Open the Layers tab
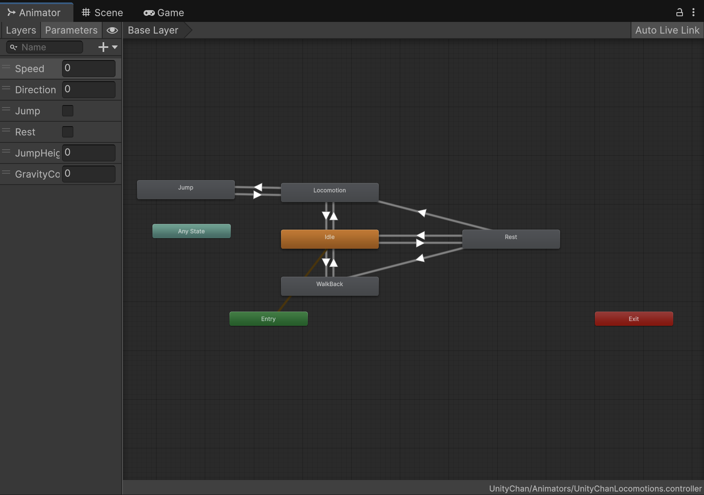Image resolution: width=704 pixels, height=495 pixels. coord(21,30)
